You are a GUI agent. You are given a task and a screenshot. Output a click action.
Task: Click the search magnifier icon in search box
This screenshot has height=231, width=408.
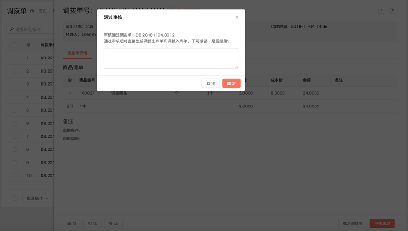click(x=12, y=29)
